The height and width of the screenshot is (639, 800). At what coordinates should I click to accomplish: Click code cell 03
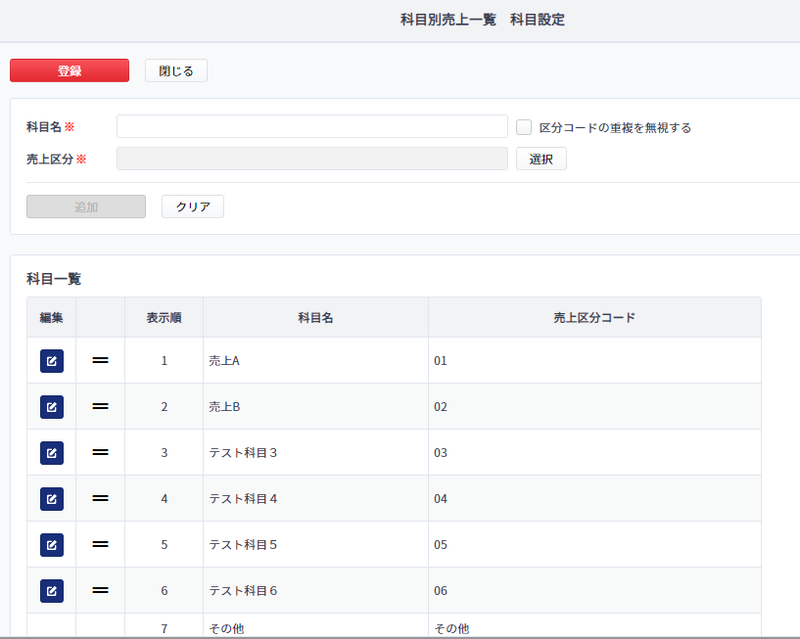594,452
